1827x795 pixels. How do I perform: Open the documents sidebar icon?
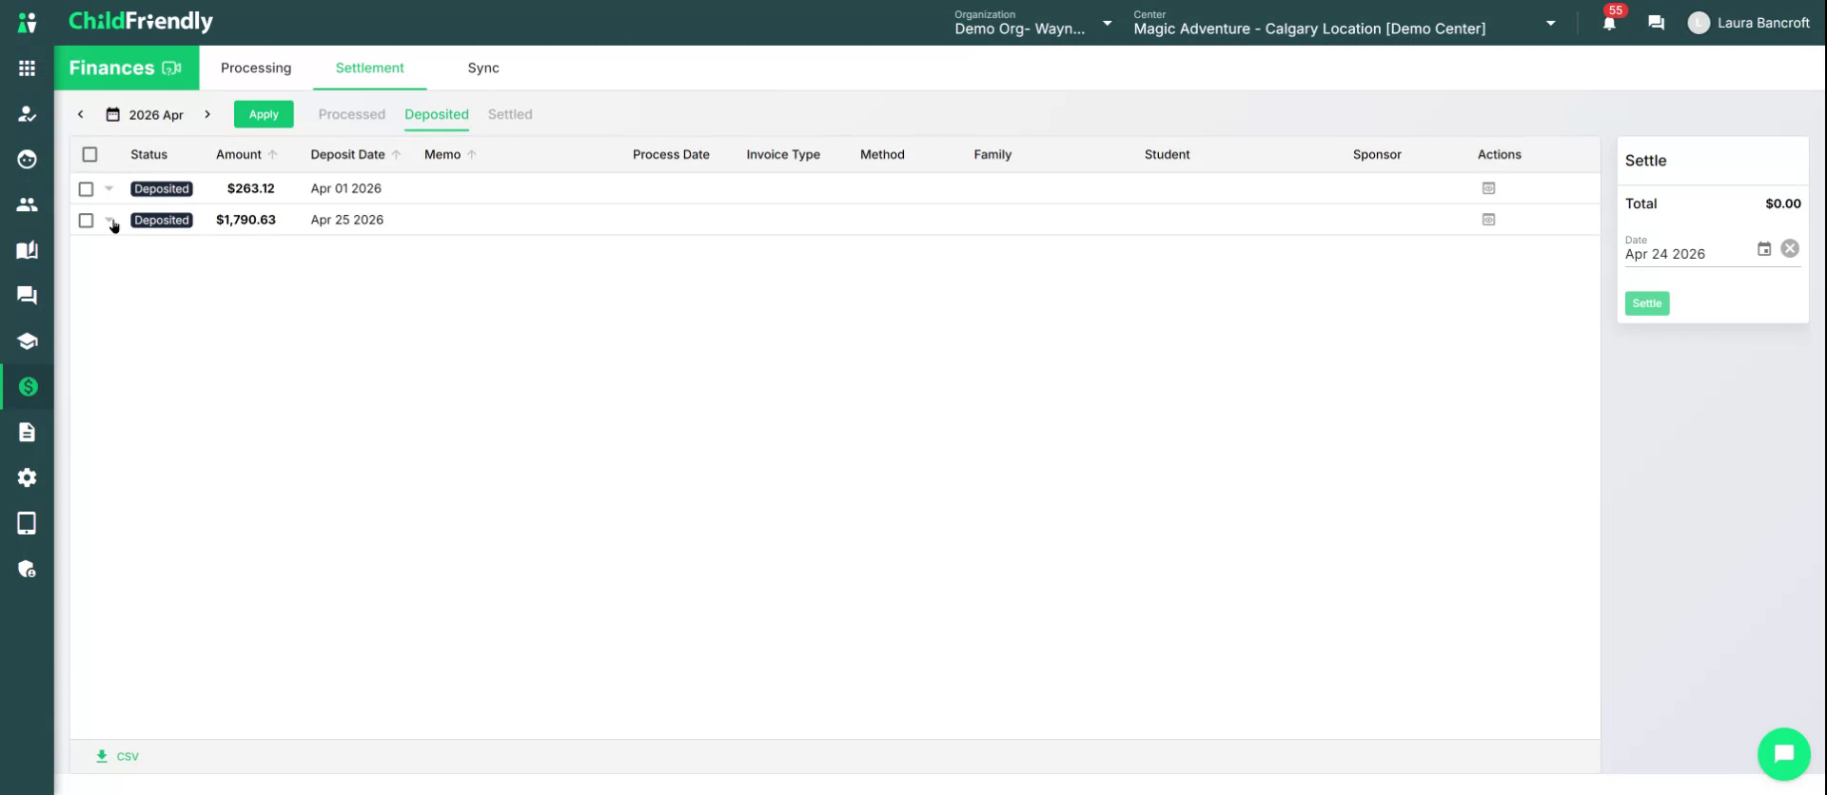coord(27,433)
